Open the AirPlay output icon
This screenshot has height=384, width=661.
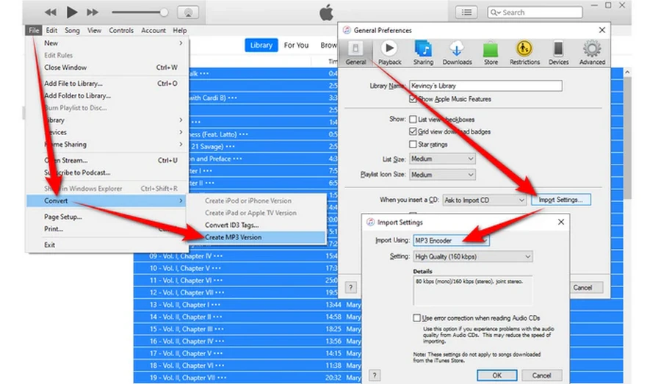tap(188, 12)
